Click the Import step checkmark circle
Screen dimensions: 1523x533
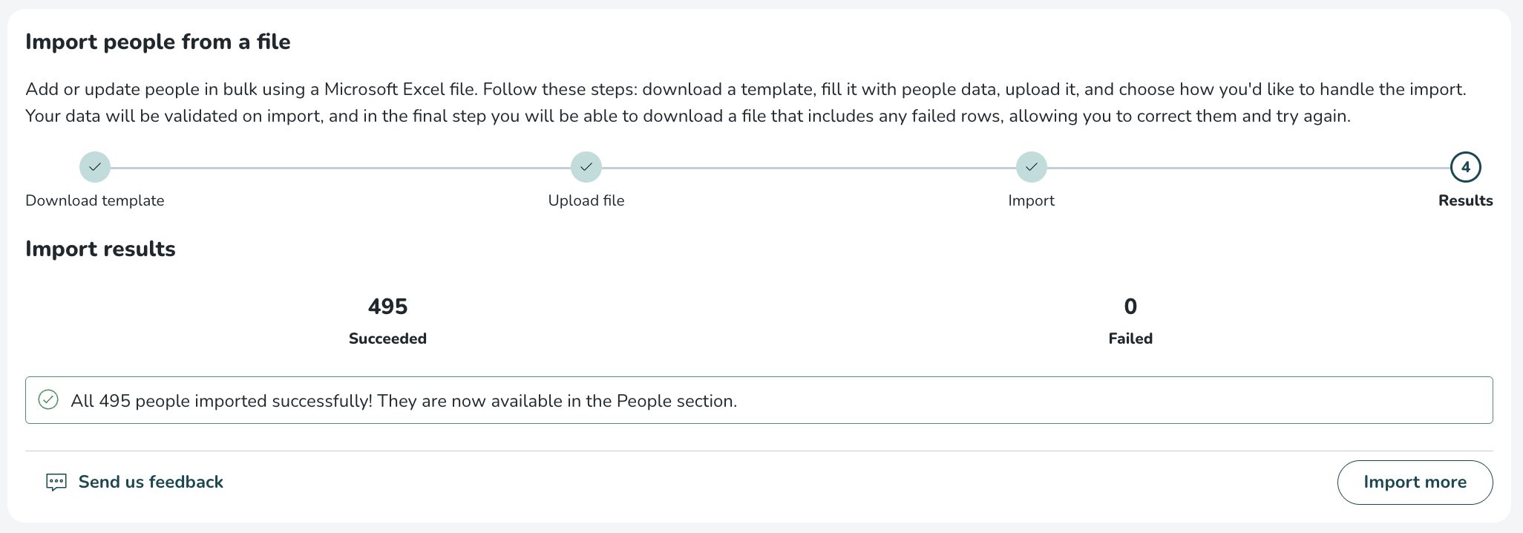(1032, 167)
